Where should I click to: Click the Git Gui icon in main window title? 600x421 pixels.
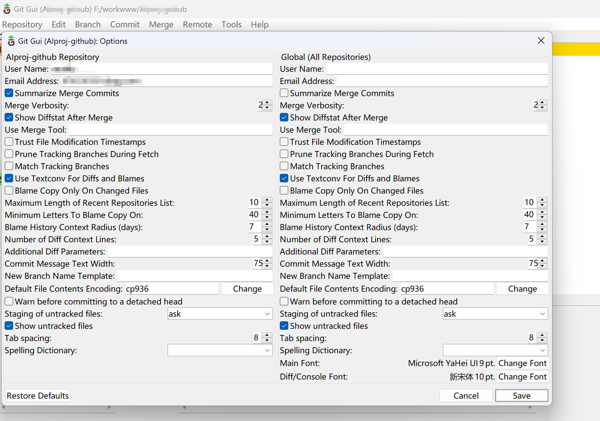7,9
